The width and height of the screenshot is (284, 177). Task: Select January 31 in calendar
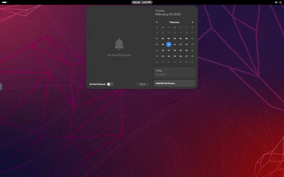coord(192,33)
